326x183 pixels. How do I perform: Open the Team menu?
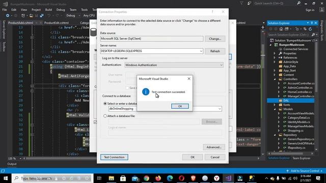[73, 10]
